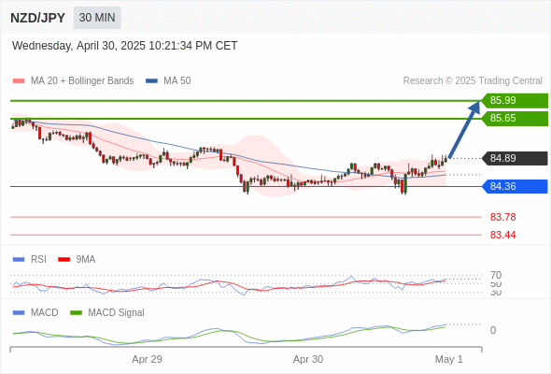Screen dimensions: 551x374
Task: Click the RSI blue legend swatch
Action: pos(19,260)
